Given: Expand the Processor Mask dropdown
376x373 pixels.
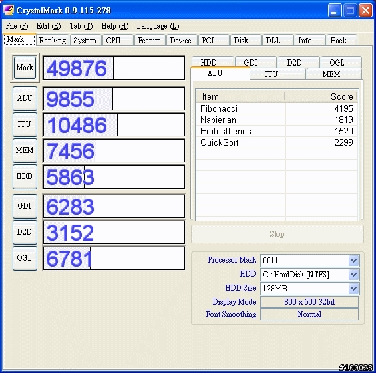Looking at the screenshot, I should point(354,261).
